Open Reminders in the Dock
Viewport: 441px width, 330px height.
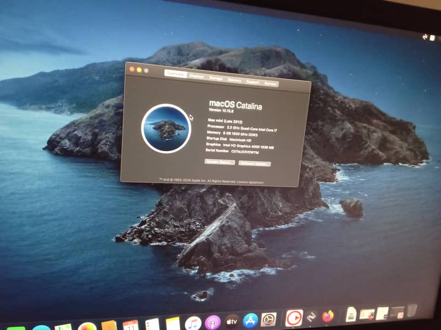click(x=153, y=324)
